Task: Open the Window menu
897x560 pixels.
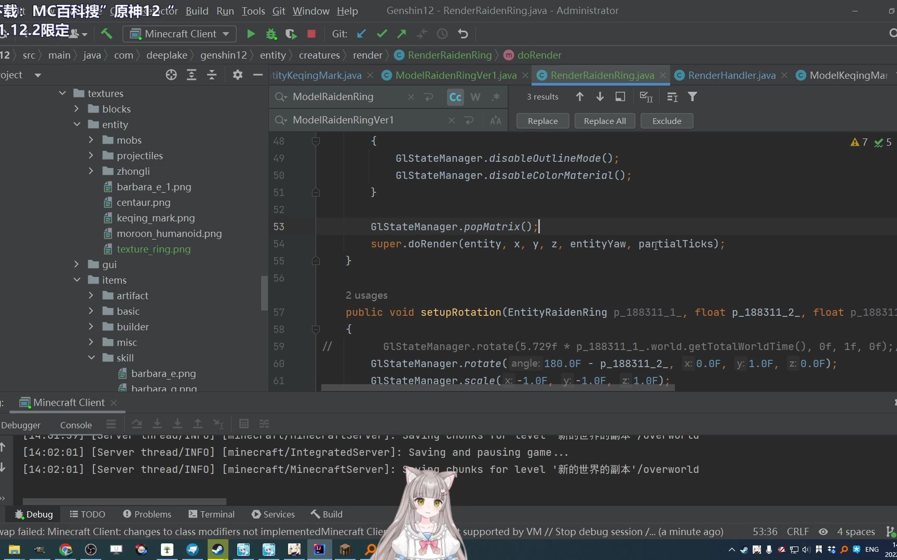Action: coord(311,11)
